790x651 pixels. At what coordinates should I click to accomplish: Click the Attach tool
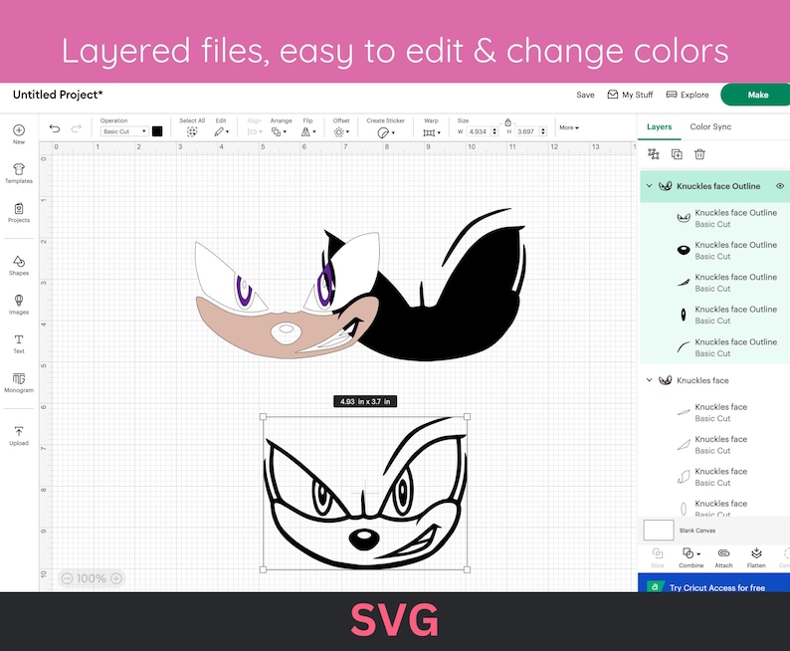(x=723, y=557)
